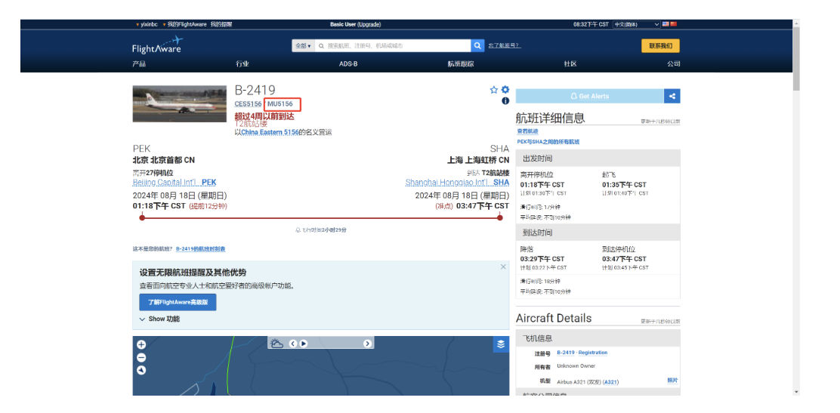
Task: Click the flight number help link by search
Action: tap(504, 46)
